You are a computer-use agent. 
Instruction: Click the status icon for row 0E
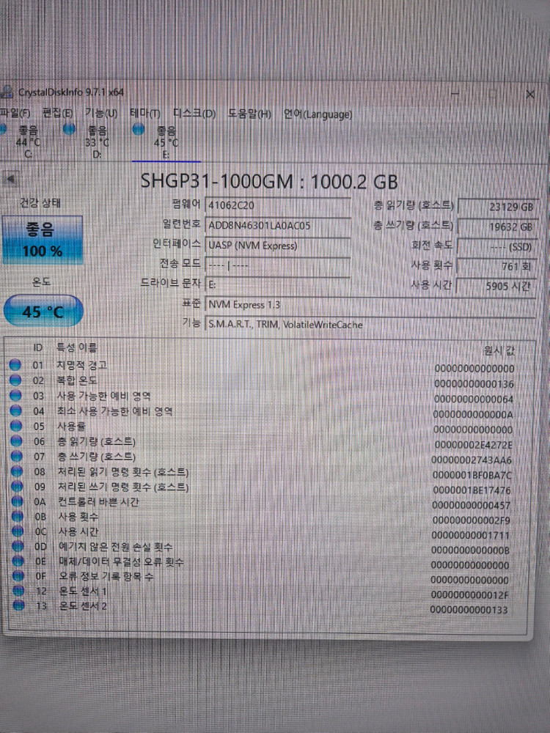click(x=18, y=561)
